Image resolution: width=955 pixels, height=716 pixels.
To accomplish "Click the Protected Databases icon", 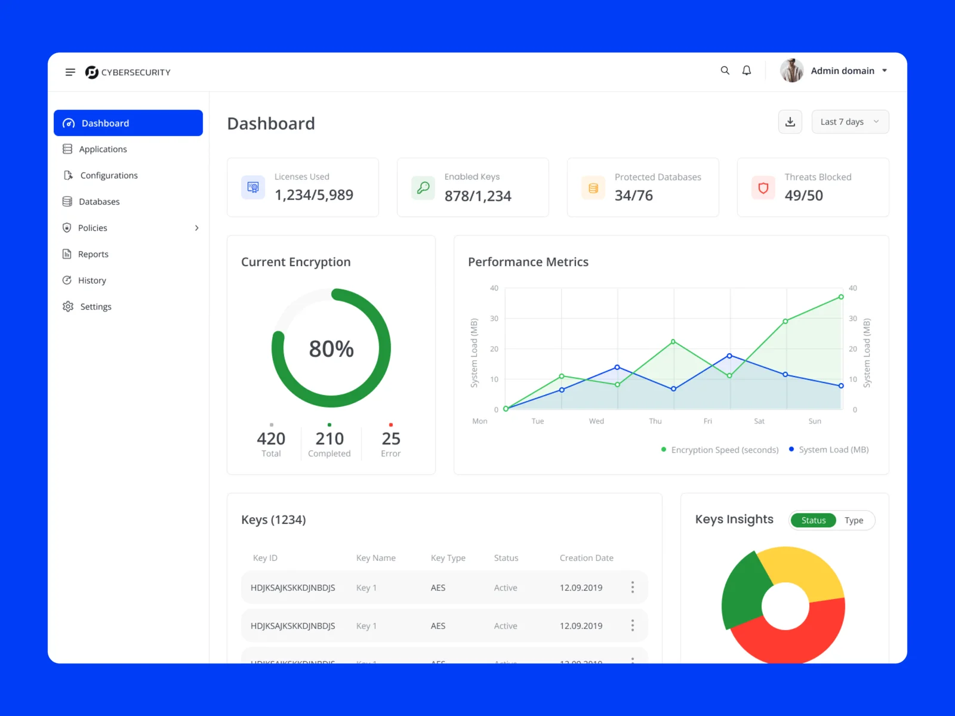I will 593,188.
